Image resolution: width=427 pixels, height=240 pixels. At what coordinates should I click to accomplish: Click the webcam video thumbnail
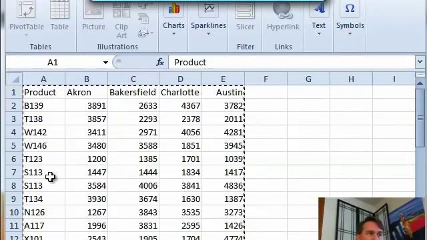point(372,219)
